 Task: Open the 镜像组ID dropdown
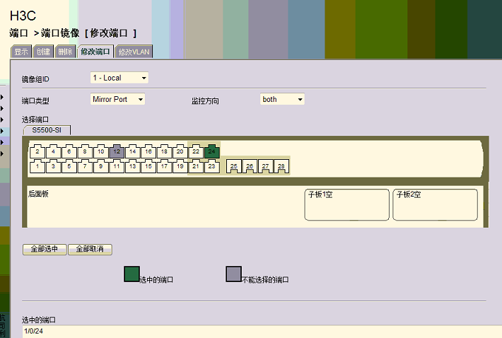(x=119, y=78)
